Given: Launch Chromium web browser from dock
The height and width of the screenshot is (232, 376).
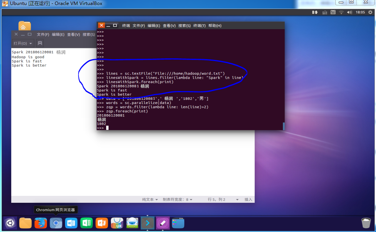Looking at the screenshot, I should 56,223.
